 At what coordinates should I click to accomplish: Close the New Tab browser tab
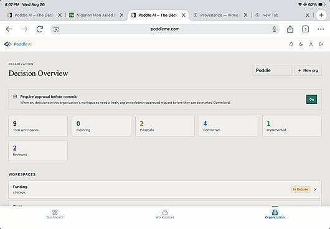307,15
